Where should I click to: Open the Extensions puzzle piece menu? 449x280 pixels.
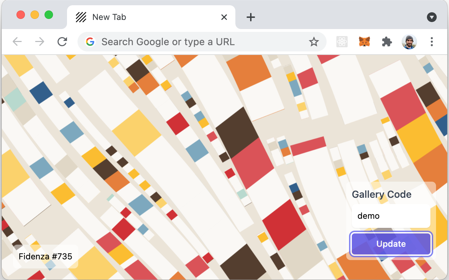[387, 42]
